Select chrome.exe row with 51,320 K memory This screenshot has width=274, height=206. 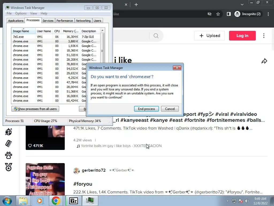tap(56, 55)
